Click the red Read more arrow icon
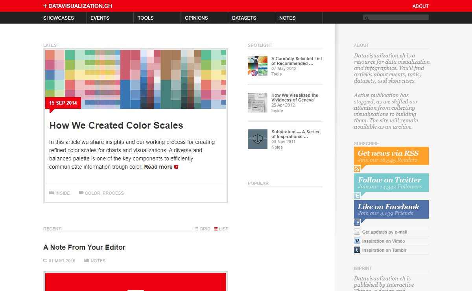Screen dimensions: 472x291 176,167
